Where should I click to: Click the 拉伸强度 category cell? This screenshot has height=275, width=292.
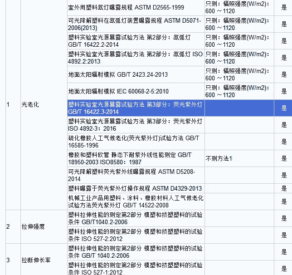coord(33,226)
